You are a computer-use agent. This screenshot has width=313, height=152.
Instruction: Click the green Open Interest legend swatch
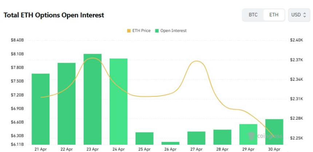[x=157, y=31]
